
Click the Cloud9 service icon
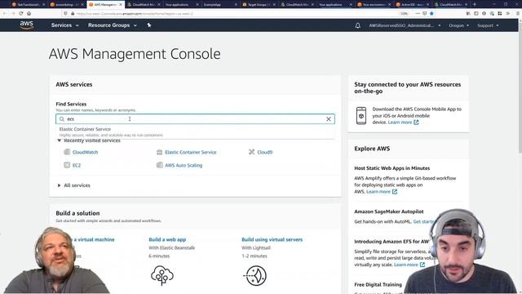[x=252, y=152]
